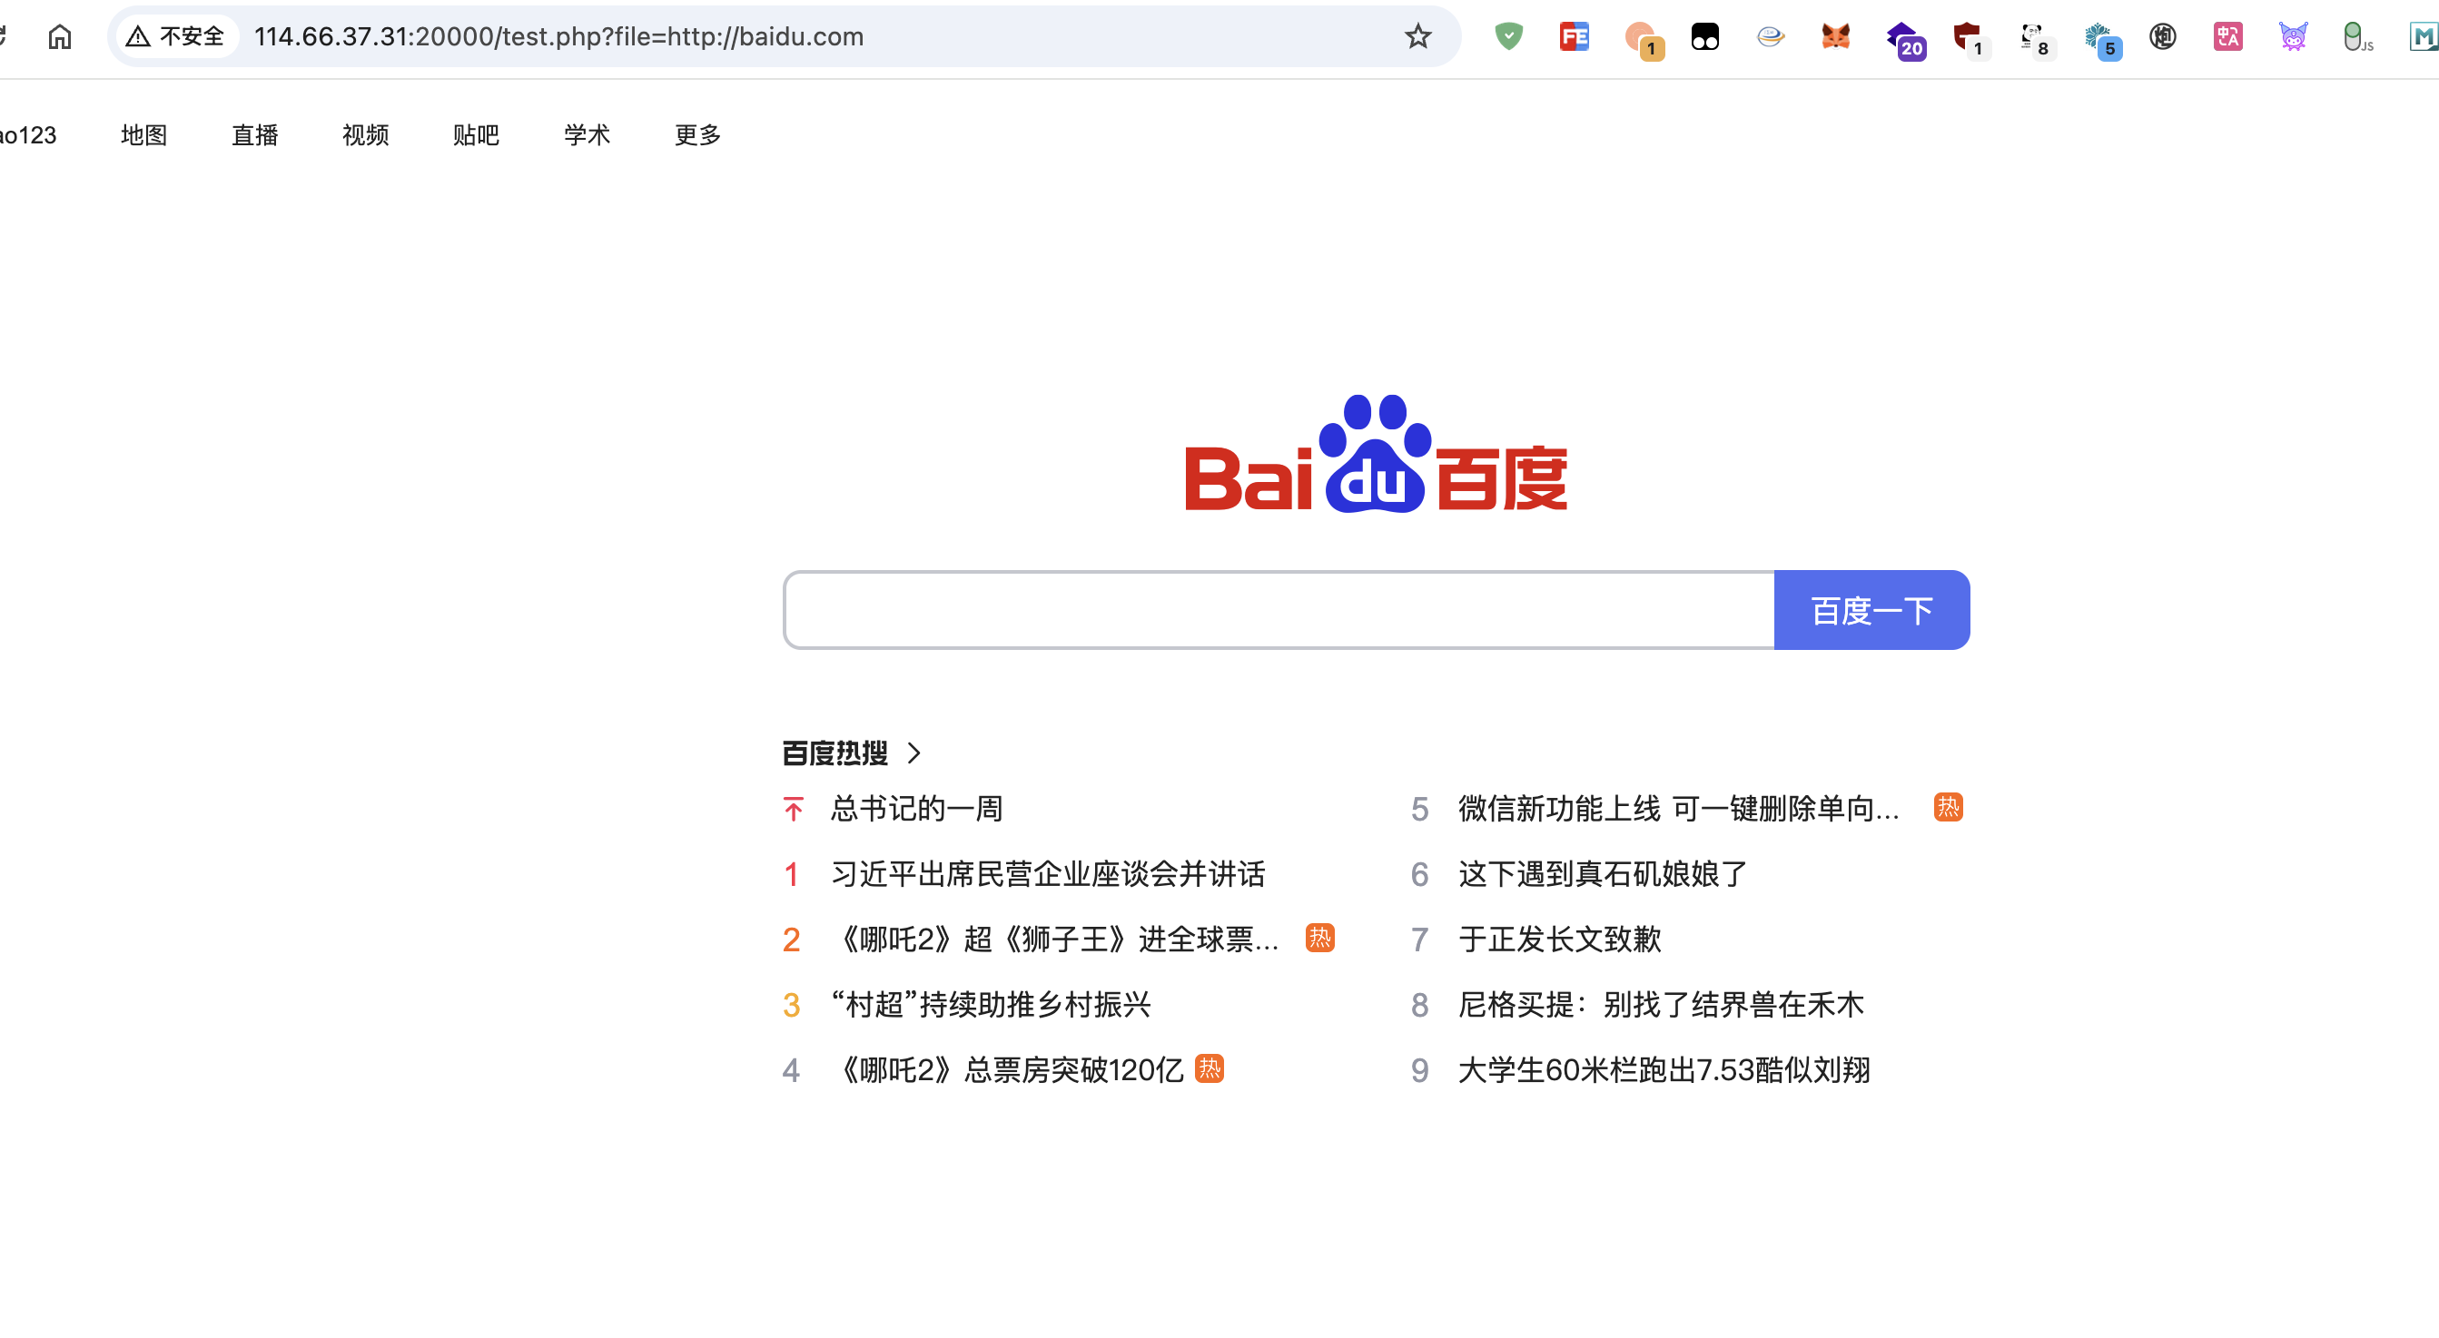
Task: Click the AdGuard green shield extension
Action: point(1508,37)
